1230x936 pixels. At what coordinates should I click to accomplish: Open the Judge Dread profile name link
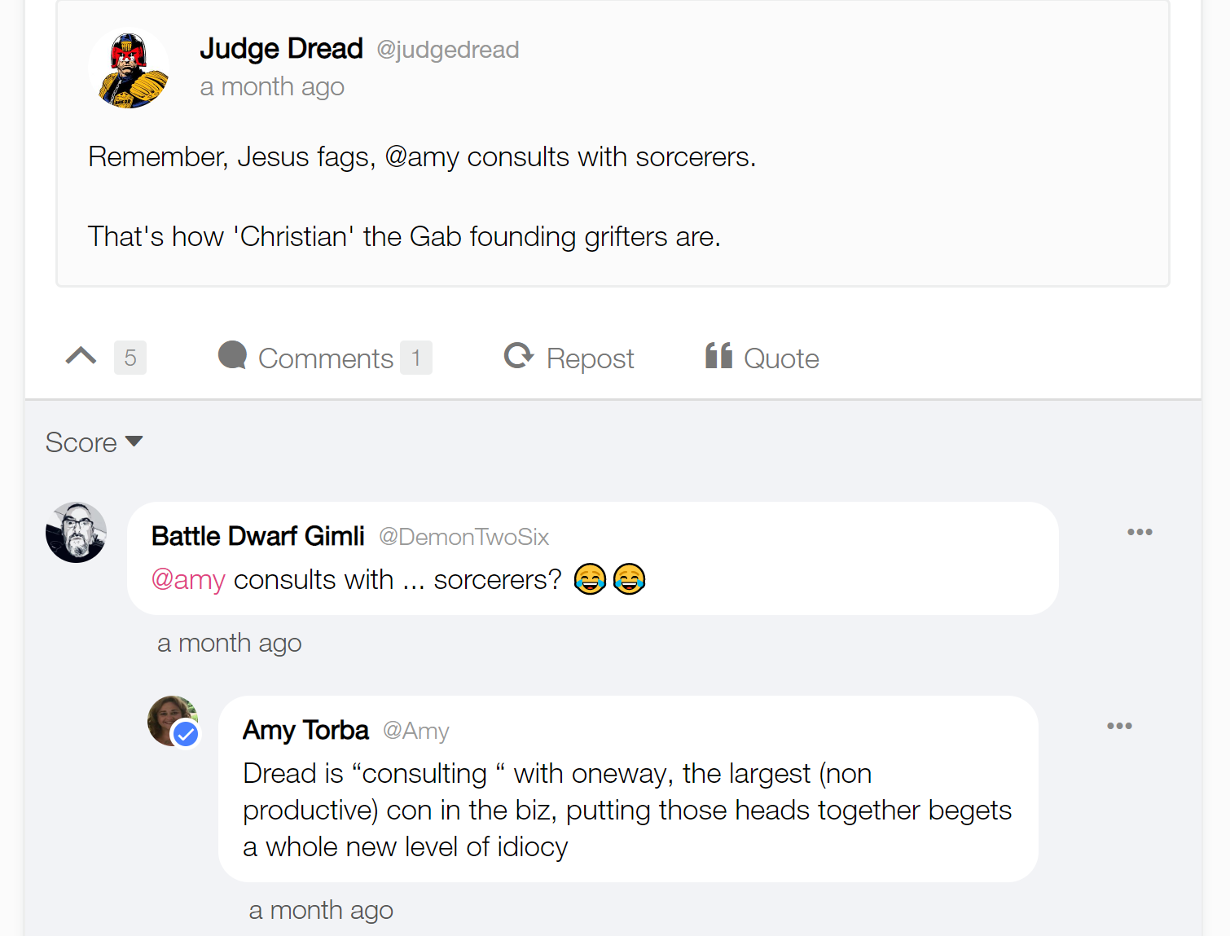[x=281, y=49]
